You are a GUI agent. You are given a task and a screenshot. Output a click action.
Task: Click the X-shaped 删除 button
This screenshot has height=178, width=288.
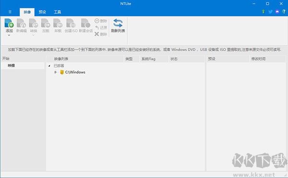click(101, 34)
